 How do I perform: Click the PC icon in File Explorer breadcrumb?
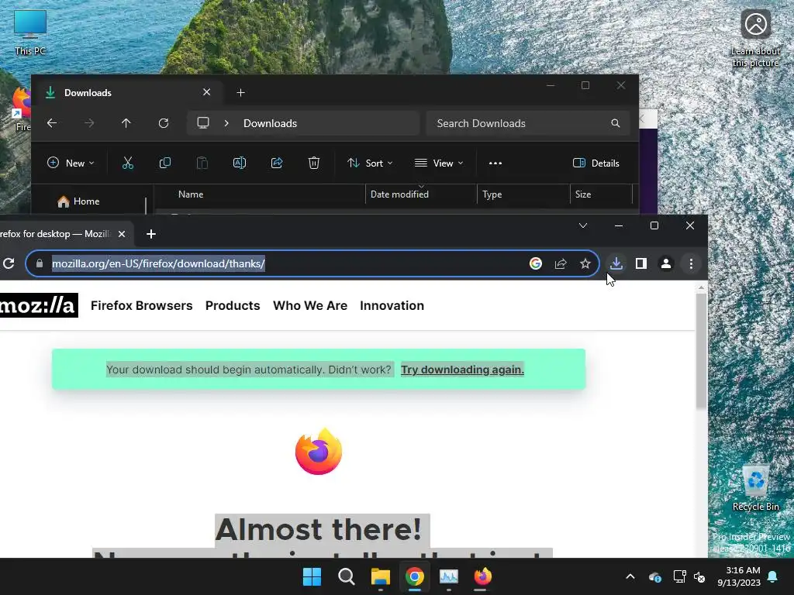click(x=203, y=123)
